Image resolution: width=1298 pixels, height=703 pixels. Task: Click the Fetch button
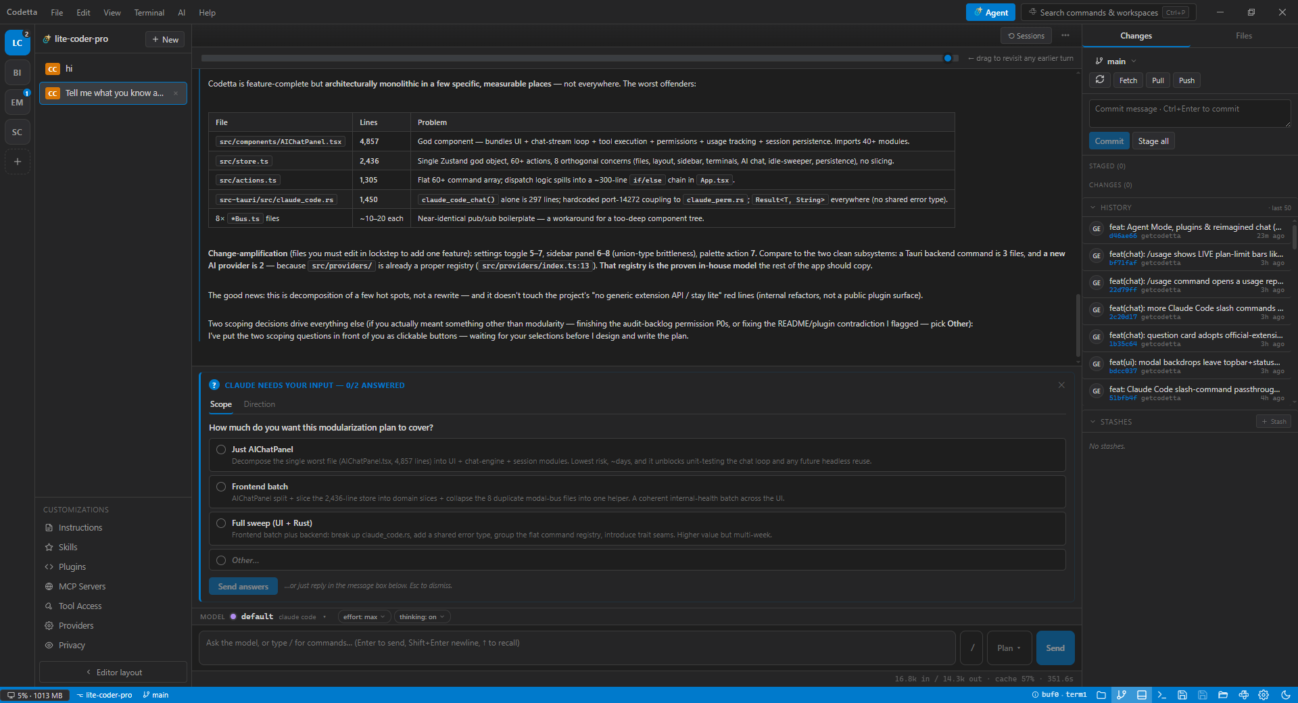pos(1128,80)
